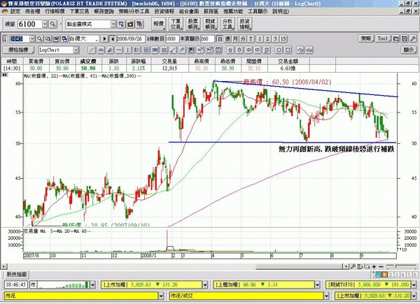The image size is (420, 304).
Task: Open the 說明(H) help menu
Action: point(281,11)
